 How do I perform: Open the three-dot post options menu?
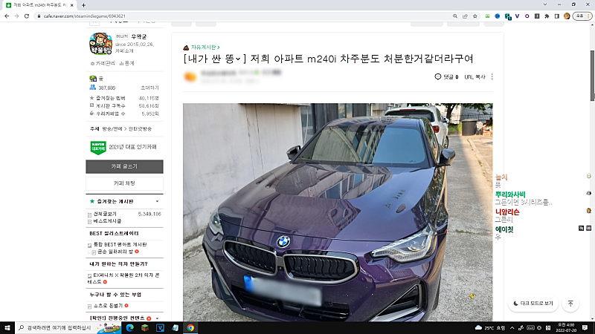[x=492, y=76]
